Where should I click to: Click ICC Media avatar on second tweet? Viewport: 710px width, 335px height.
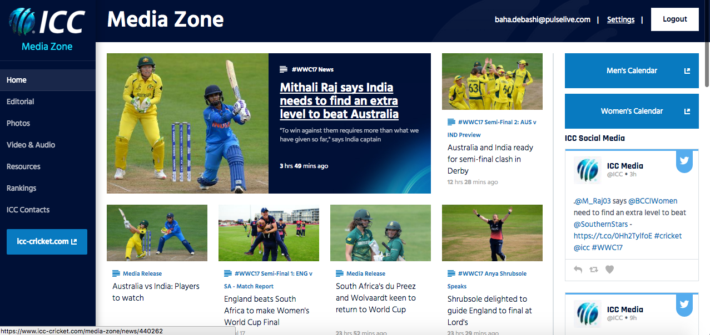click(588, 314)
